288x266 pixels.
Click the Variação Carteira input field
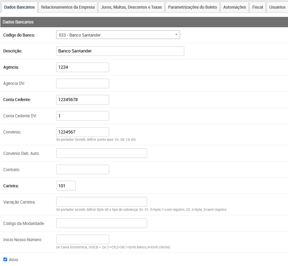point(101,202)
